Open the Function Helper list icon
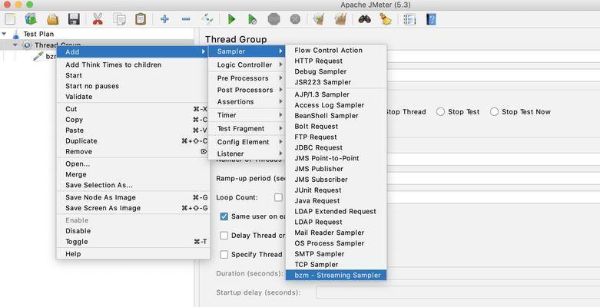This screenshot has width=600, height=307. point(409,19)
